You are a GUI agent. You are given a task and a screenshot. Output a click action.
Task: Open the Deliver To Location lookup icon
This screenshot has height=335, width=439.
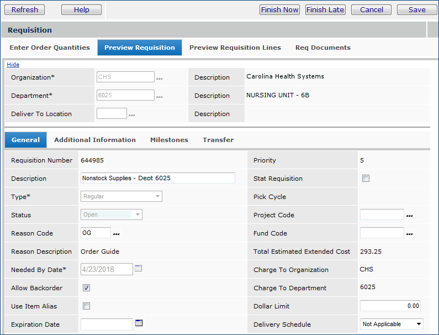[131, 115]
